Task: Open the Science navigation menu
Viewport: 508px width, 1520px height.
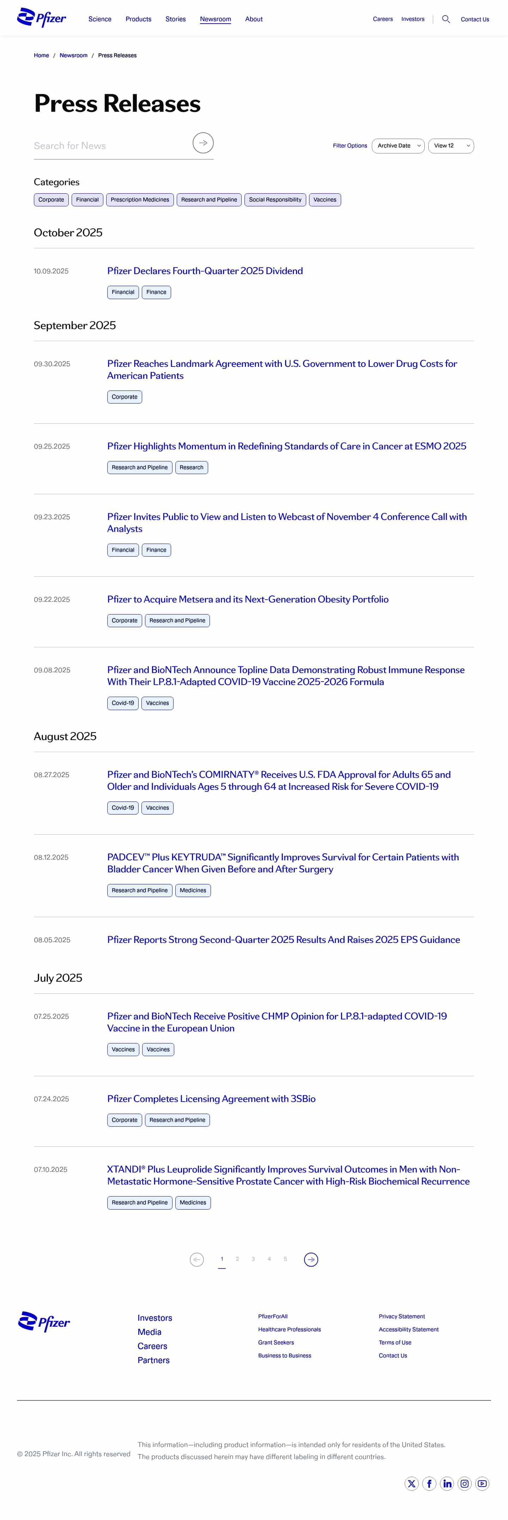Action: point(100,19)
